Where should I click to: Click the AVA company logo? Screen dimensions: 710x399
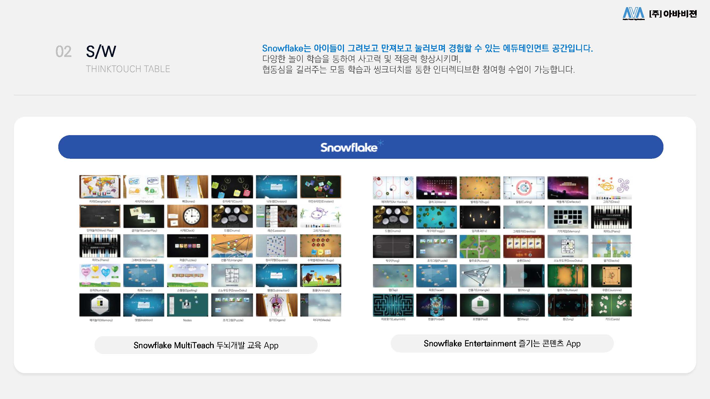[660, 14]
